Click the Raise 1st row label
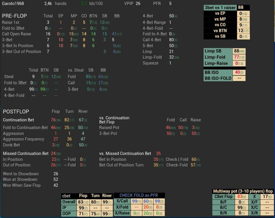275x218 pixels. click(x=11, y=22)
